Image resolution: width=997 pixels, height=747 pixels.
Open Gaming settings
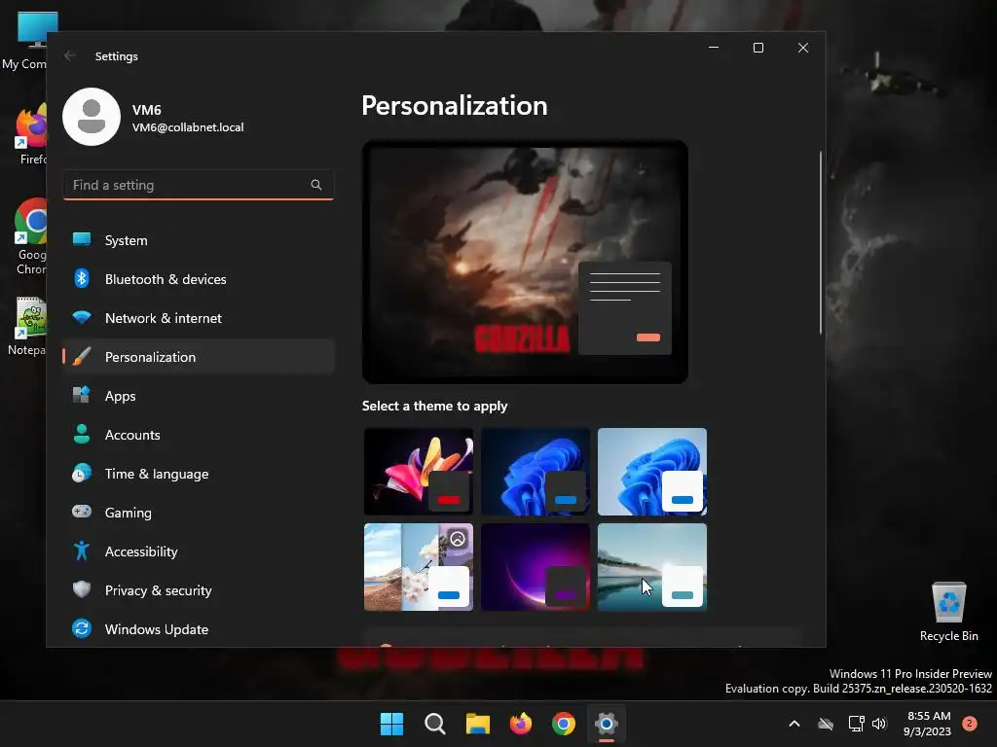coord(199,512)
